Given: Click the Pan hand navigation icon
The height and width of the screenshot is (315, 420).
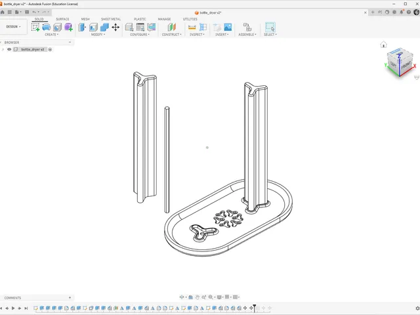Looking at the screenshot, I should pyautogui.click(x=197, y=297).
